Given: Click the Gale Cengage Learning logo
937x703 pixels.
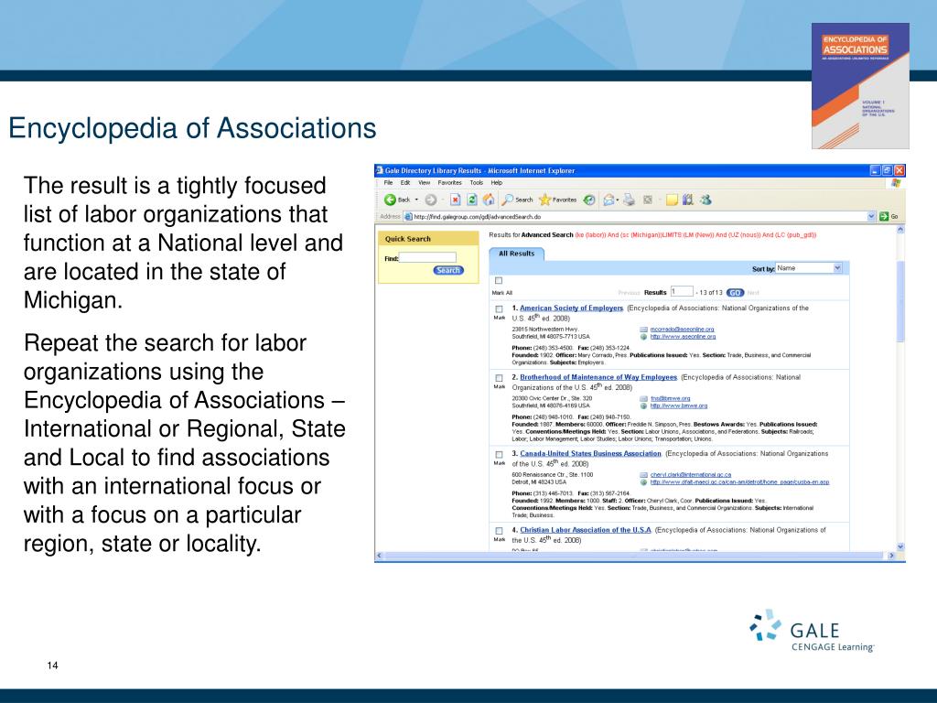Looking at the screenshot, I should tap(812, 632).
